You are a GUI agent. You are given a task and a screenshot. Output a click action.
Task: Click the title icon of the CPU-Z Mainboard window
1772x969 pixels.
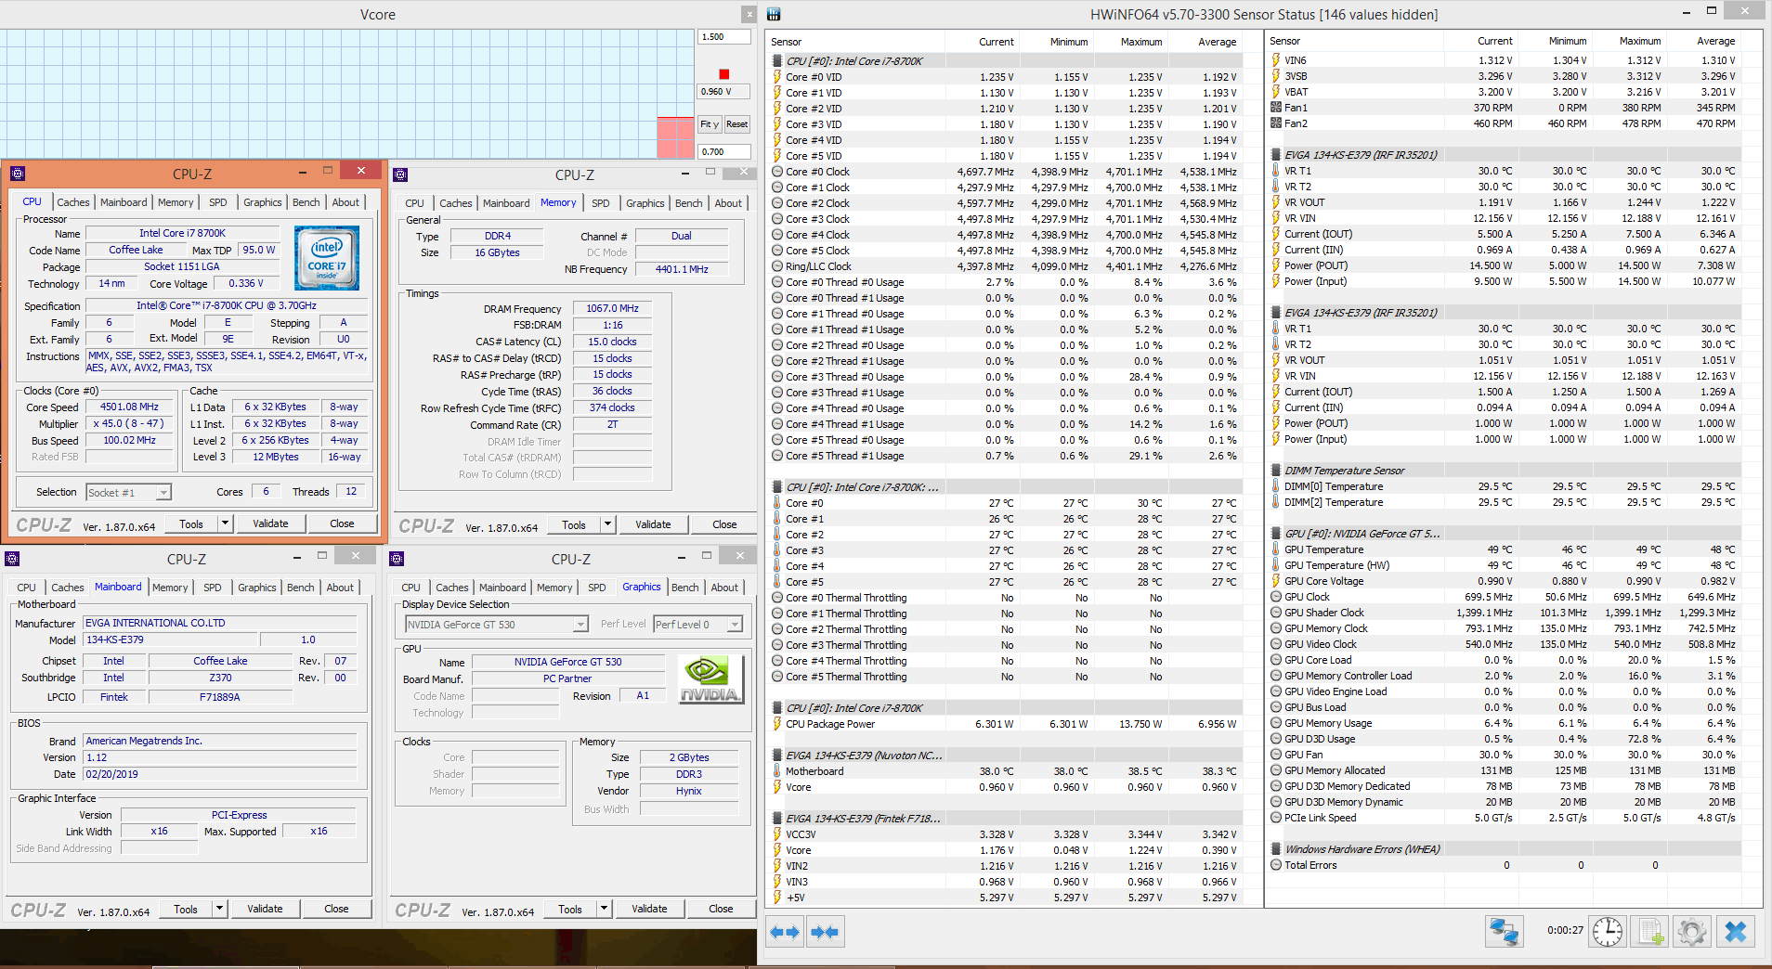point(12,559)
